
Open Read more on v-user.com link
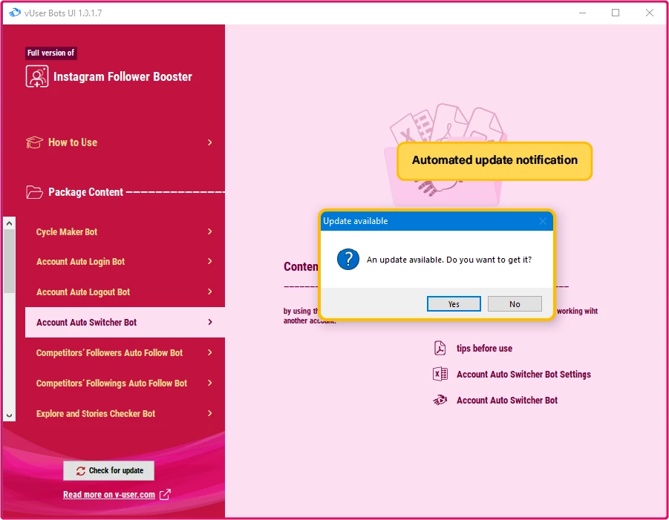click(109, 495)
